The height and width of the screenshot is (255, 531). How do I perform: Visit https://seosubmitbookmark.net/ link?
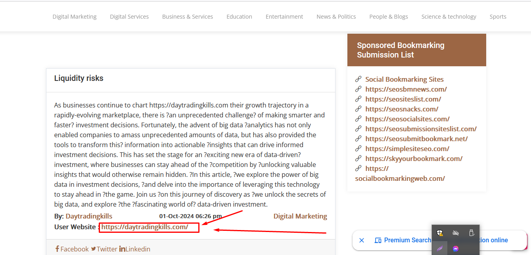tap(416, 139)
